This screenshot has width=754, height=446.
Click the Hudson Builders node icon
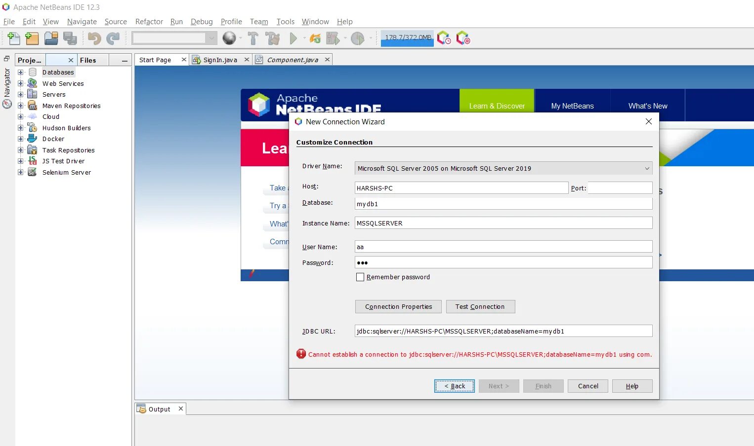(x=33, y=128)
